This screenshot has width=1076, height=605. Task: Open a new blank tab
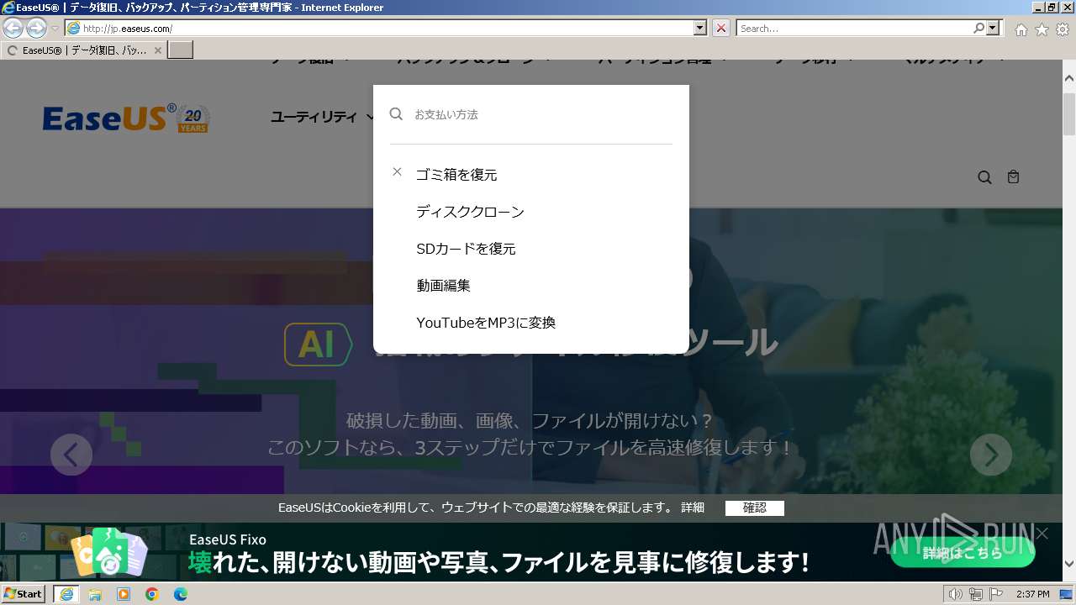[x=181, y=50]
